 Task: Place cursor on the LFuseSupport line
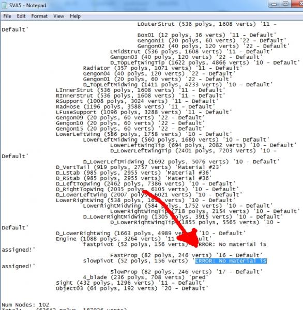[x=144, y=112]
